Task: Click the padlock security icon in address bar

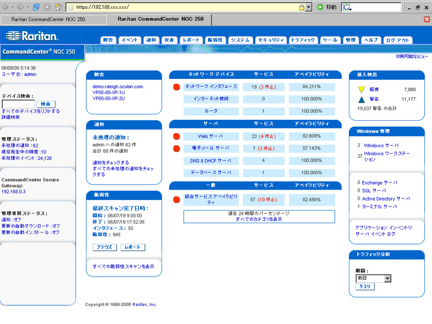Action: pyautogui.click(x=302, y=7)
